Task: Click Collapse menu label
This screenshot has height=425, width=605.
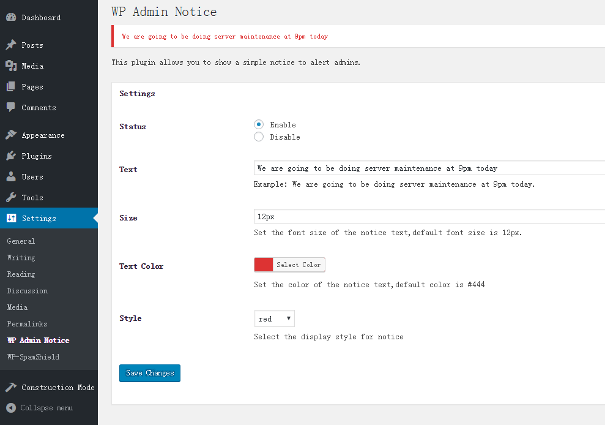Action: coord(46,408)
